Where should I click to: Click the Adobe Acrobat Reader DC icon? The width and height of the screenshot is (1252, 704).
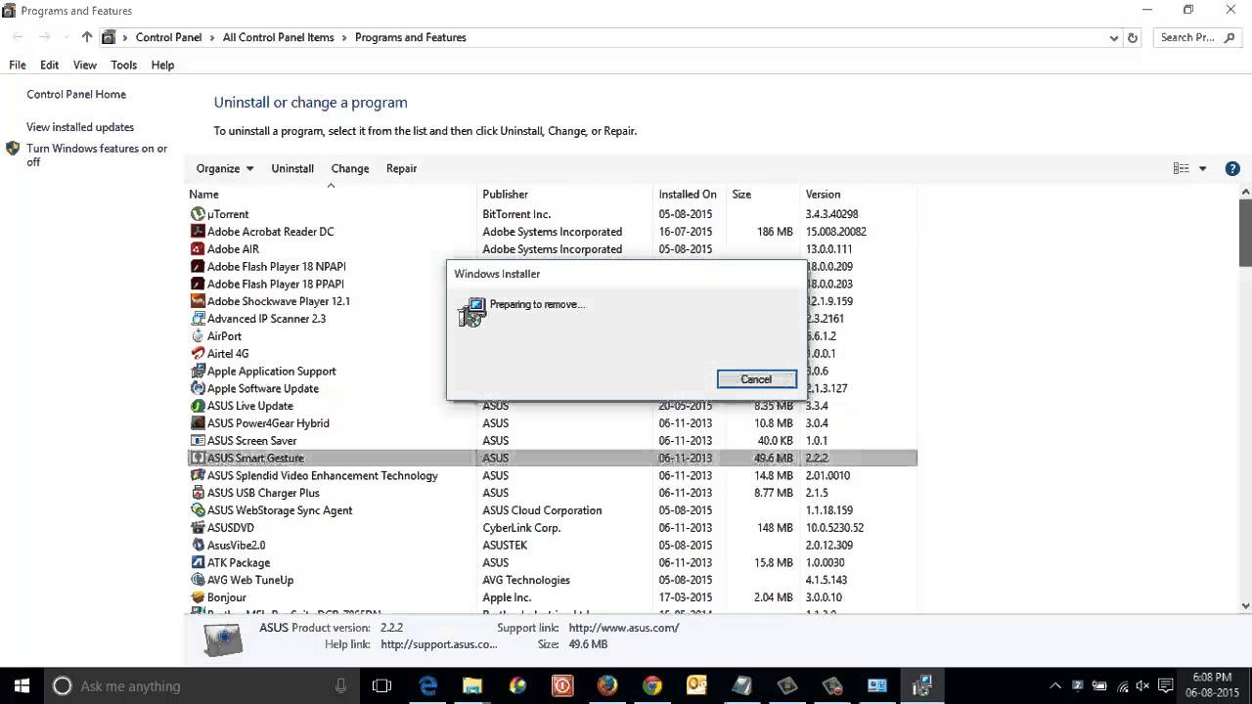tap(198, 232)
